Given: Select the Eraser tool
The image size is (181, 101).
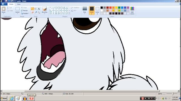Looking at the screenshot, I should [x=33, y=12].
